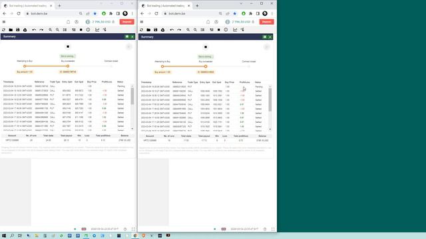Stop the bot from left window toolbar

pos(81,30)
